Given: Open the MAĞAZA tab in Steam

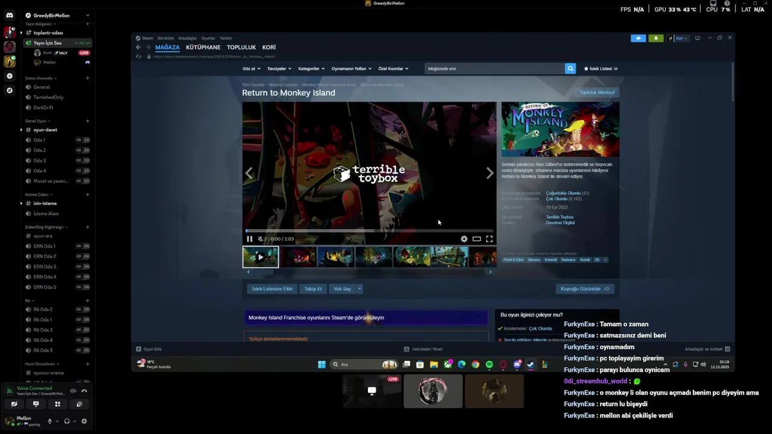Looking at the screenshot, I should (x=167, y=47).
